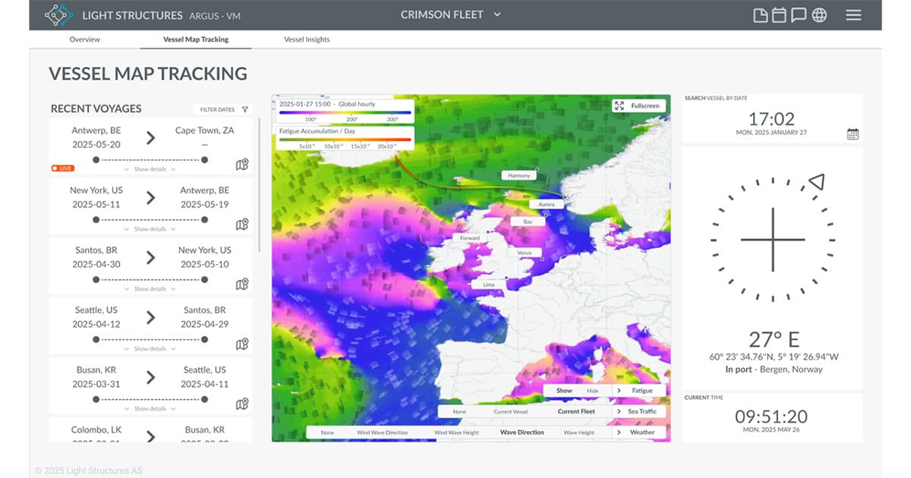The image size is (911, 478).
Task: Click the globe icon in header
Action: point(819,14)
